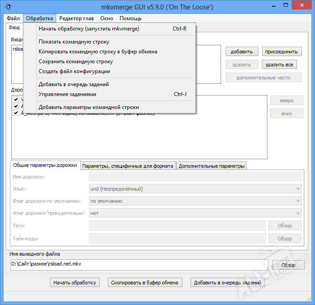Image resolution: width=315 pixels, height=305 pixels.
Task: Select Копировать командную строку в буфер обмена
Action: [98, 52]
